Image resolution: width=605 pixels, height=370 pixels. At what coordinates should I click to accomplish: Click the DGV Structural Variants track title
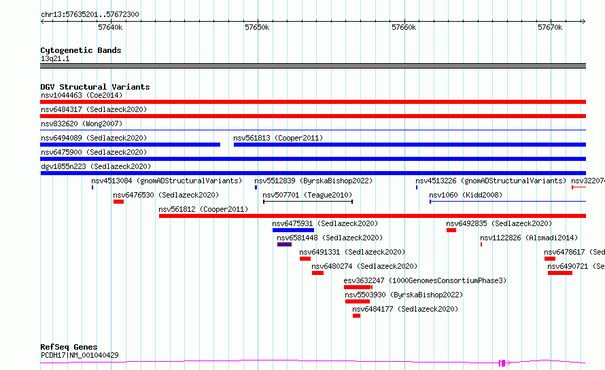pyautogui.click(x=95, y=87)
